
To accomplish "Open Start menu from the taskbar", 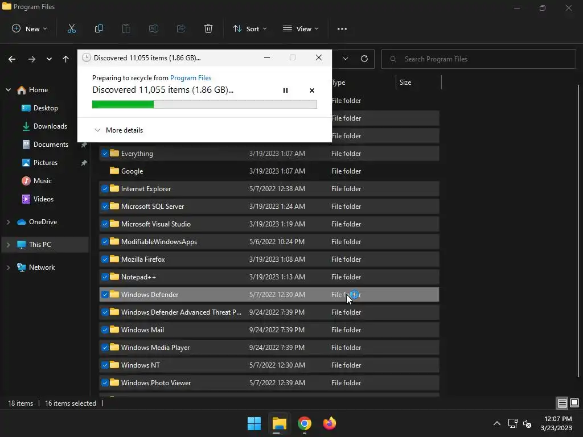I will 254,423.
